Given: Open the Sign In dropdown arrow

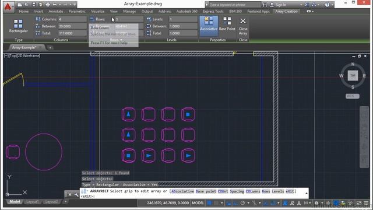Looking at the screenshot, I should [301, 5].
